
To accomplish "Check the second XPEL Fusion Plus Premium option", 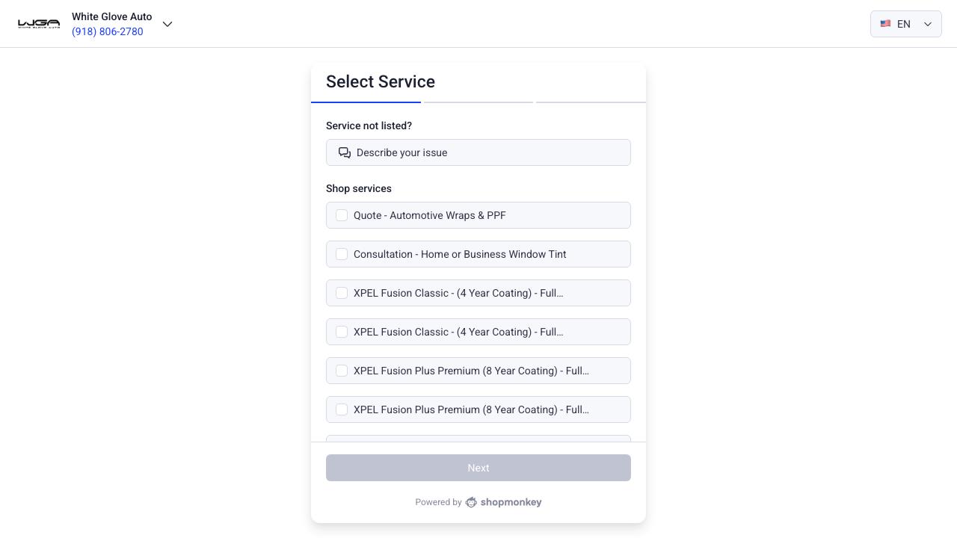I will 342,409.
